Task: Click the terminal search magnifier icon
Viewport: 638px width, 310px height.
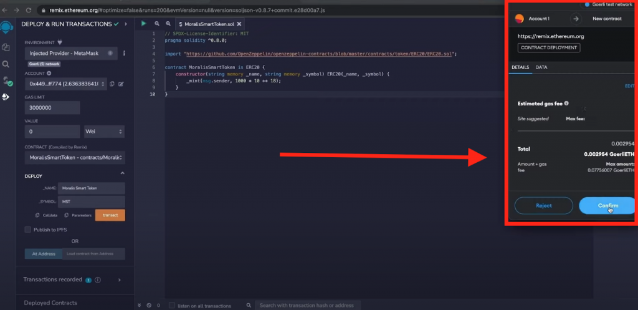Action: click(x=249, y=305)
